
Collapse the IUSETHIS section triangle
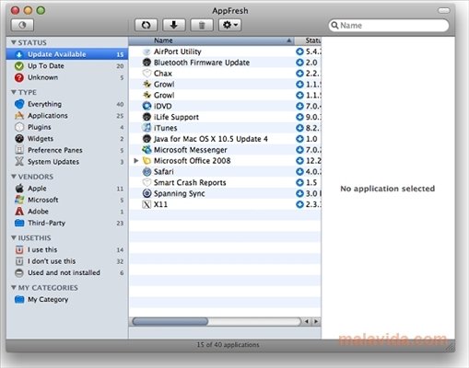(14, 237)
